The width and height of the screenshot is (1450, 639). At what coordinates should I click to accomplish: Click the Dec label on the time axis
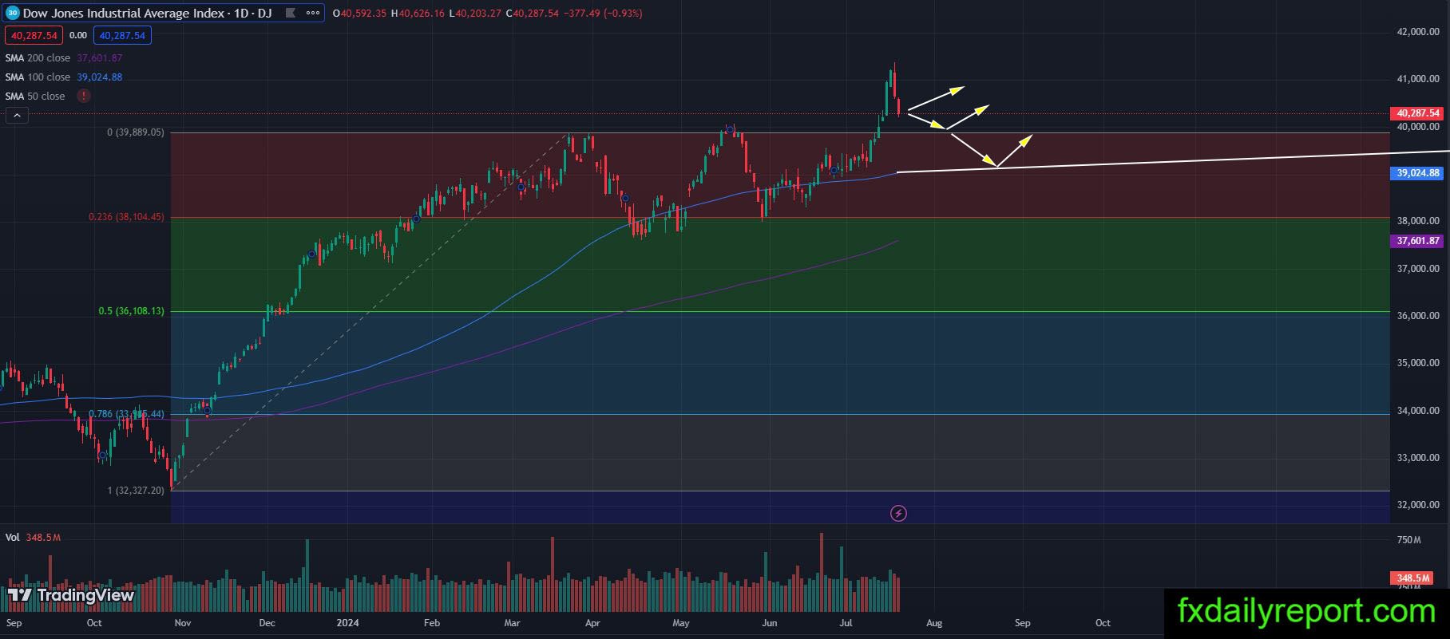(x=267, y=623)
